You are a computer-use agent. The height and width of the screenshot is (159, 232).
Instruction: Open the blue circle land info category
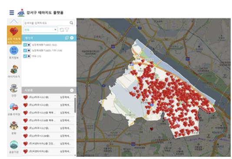14,52
